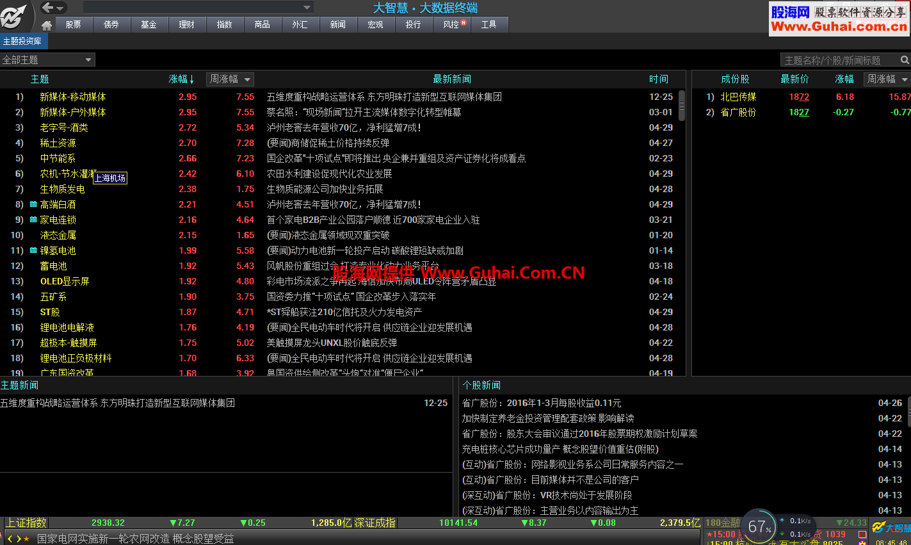911x545 pixels.
Task: Click the star icon in the ticker bar
Action: click(26, 539)
